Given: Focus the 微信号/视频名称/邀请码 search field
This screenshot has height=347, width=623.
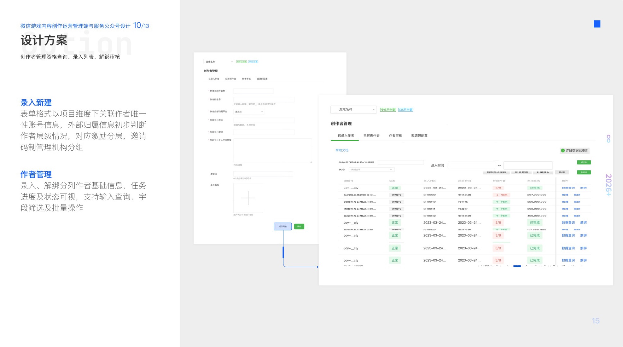Looking at the screenshot, I should pos(401,162).
